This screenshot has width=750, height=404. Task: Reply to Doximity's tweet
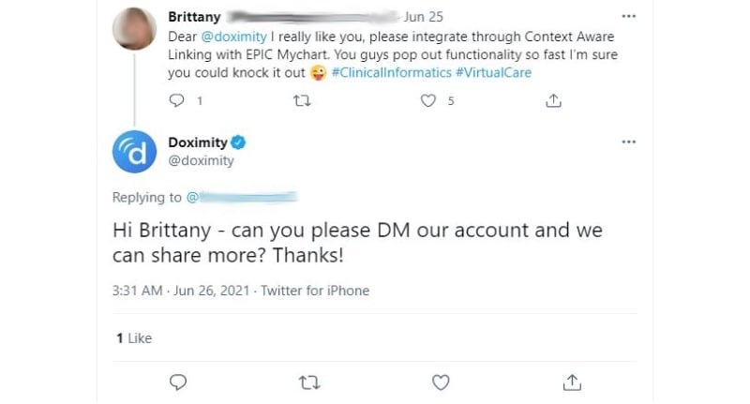click(178, 382)
